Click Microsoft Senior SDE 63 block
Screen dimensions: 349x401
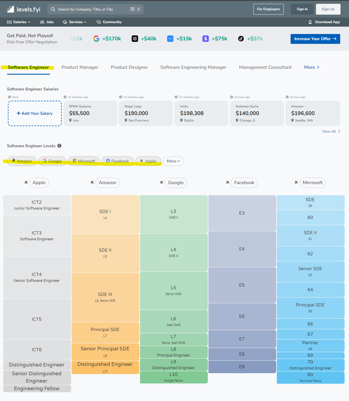311,272
